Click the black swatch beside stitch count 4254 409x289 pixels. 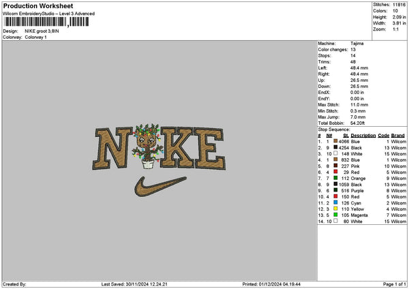tap(335, 147)
